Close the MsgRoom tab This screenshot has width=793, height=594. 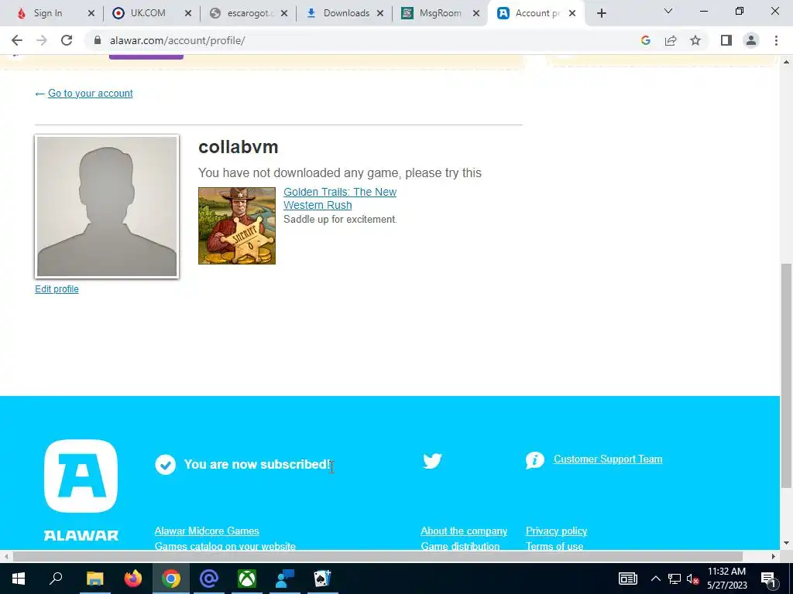tap(476, 14)
